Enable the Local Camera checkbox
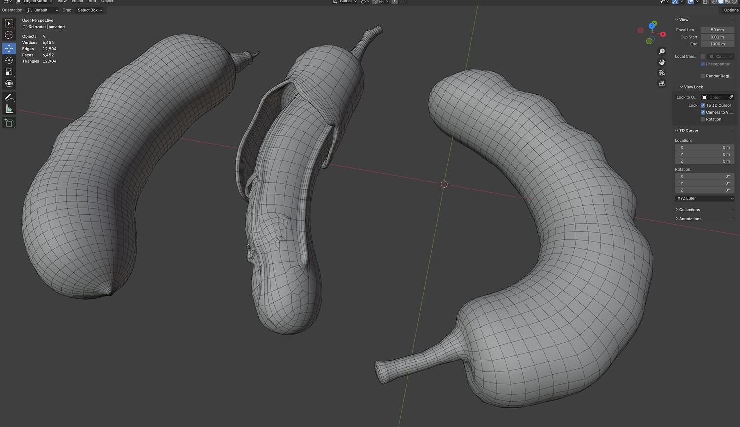 click(x=703, y=56)
